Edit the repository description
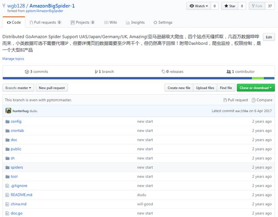 (269, 37)
